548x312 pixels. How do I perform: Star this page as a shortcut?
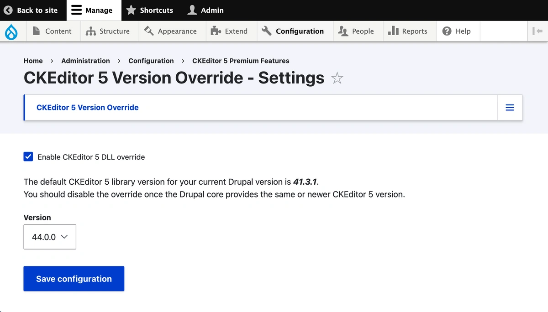[x=337, y=78]
